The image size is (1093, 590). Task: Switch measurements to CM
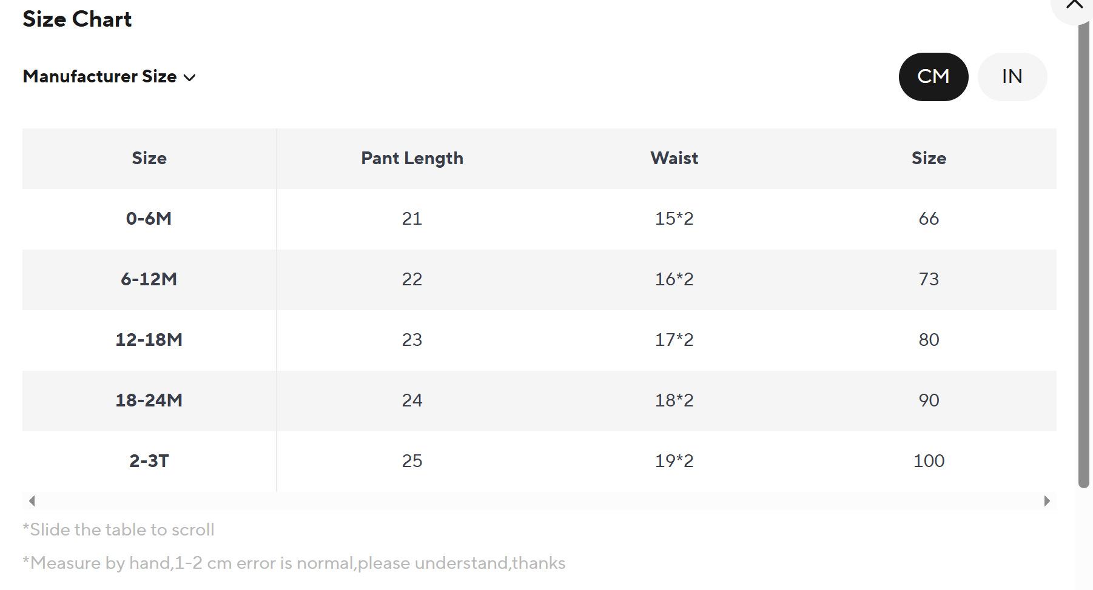pyautogui.click(x=933, y=77)
